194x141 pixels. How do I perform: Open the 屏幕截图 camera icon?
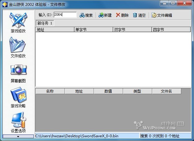click(x=19, y=70)
